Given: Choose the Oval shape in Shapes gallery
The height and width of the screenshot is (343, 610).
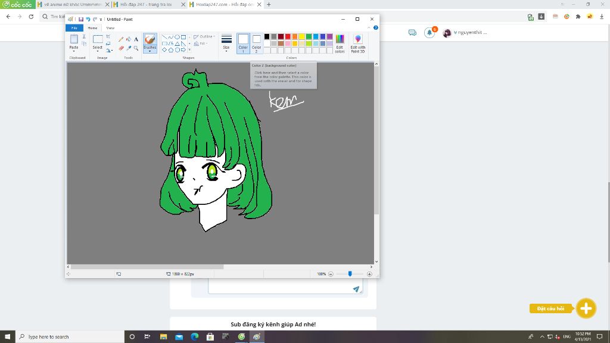Looking at the screenshot, I should coord(177,38).
